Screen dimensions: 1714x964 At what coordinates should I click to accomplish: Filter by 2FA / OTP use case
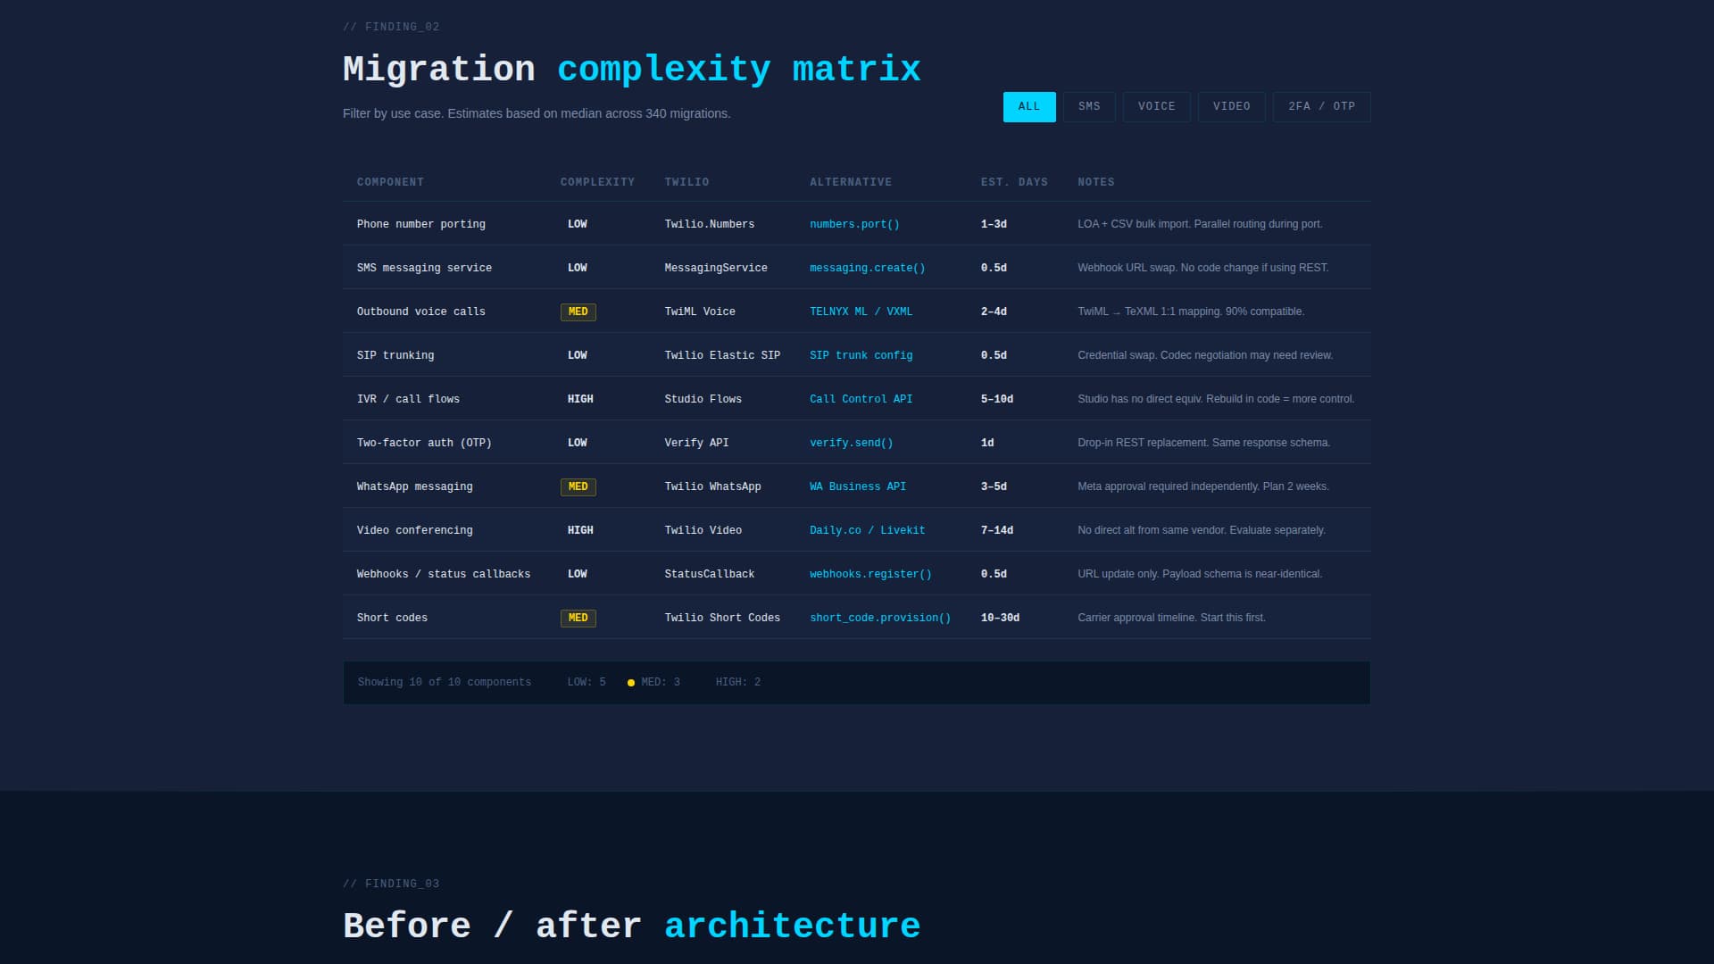pyautogui.click(x=1320, y=106)
